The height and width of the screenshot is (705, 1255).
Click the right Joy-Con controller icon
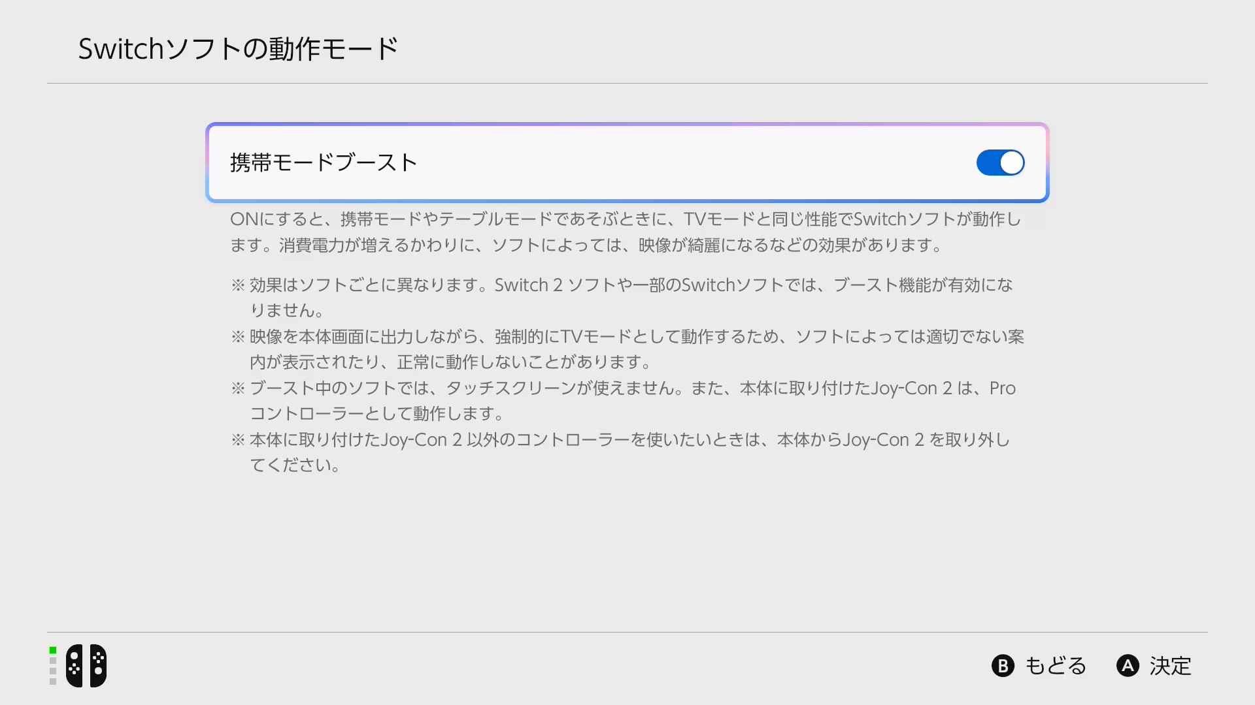98,666
